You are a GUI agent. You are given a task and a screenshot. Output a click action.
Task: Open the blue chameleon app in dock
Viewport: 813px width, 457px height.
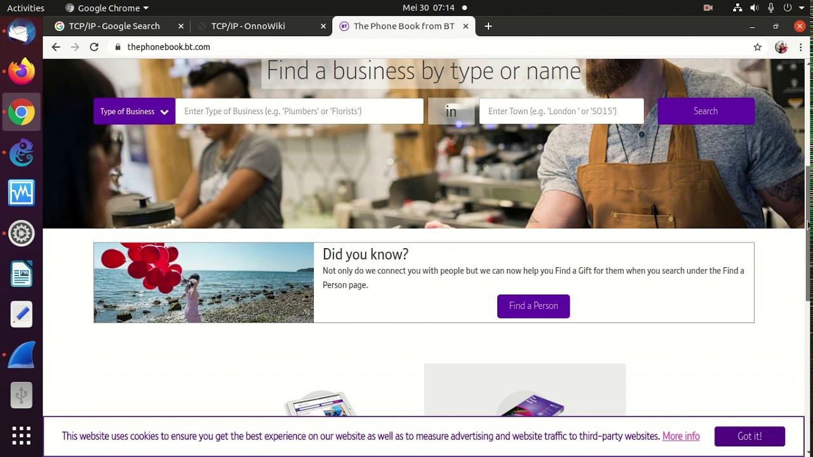pos(21,153)
